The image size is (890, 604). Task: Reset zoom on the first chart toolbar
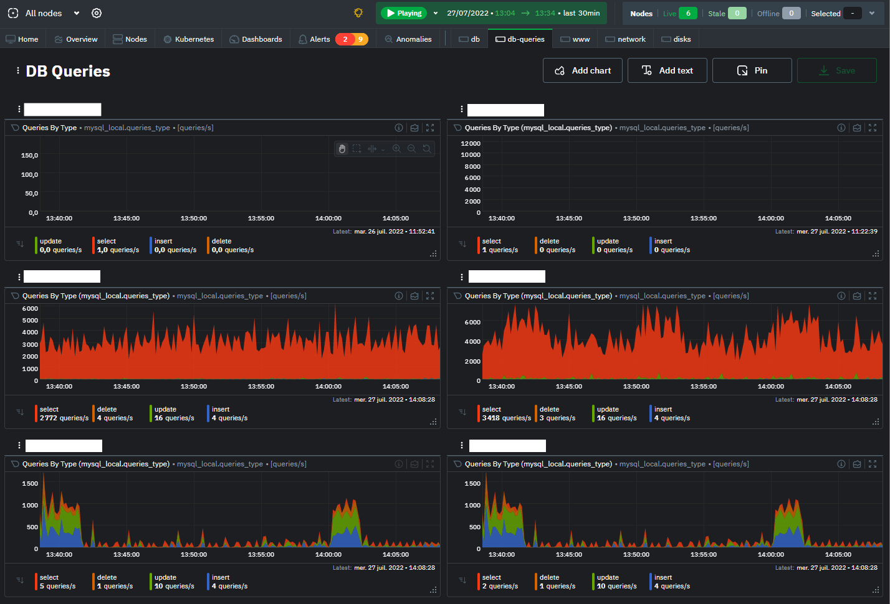coord(426,149)
